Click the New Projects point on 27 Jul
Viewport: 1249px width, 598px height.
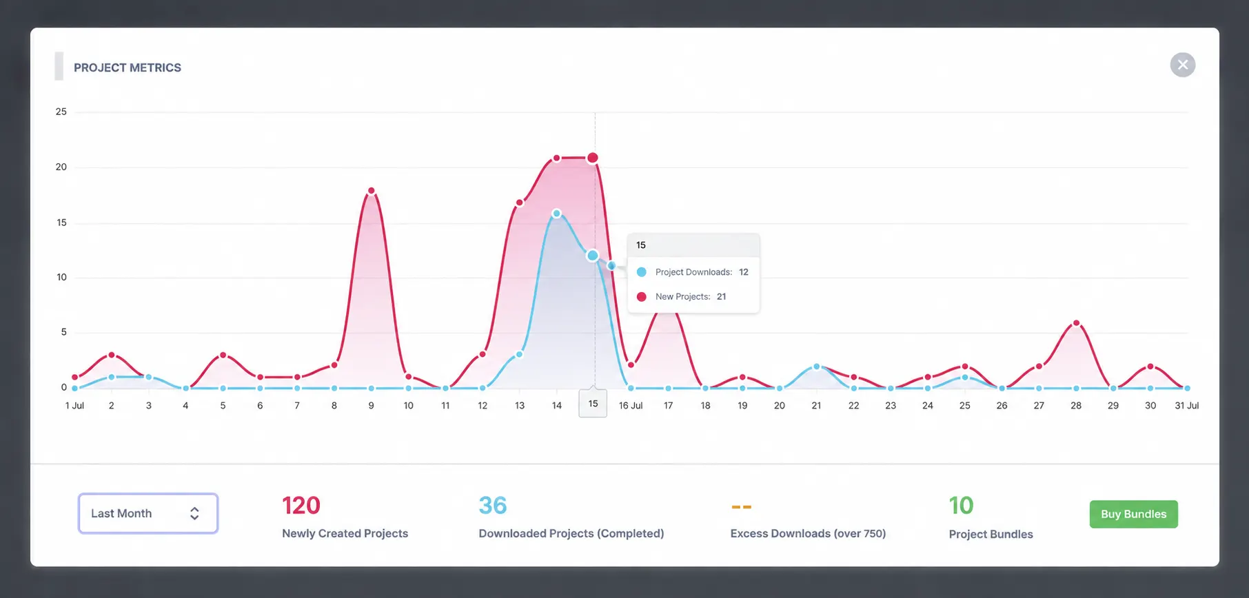[1039, 367]
